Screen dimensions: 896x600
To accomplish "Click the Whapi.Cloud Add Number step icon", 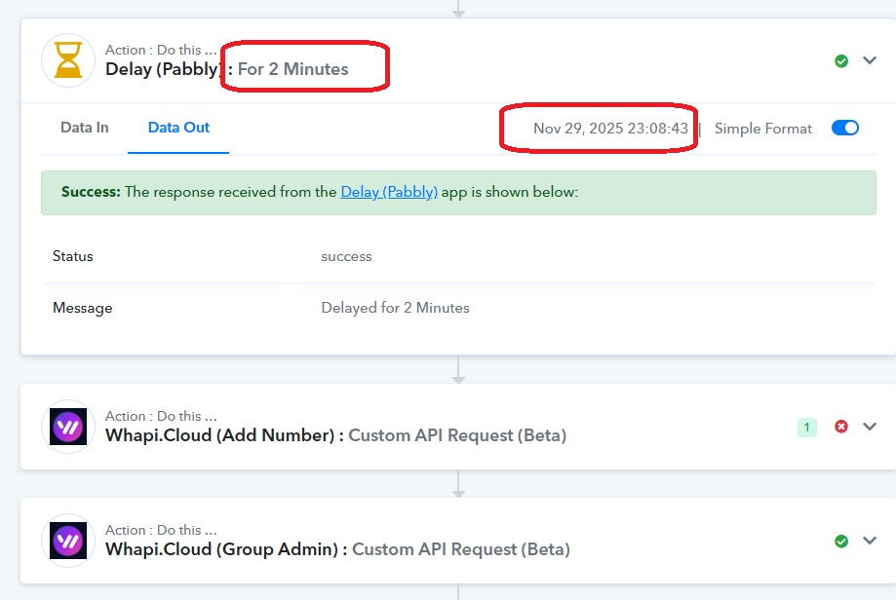I will pyautogui.click(x=68, y=427).
